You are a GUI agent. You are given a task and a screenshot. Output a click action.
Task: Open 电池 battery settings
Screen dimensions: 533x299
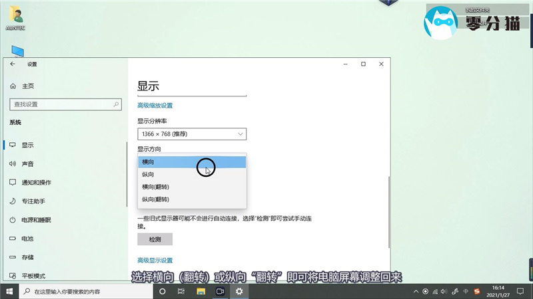27,239
